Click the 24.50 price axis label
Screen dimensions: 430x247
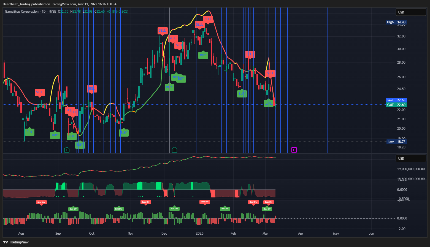click(401, 89)
